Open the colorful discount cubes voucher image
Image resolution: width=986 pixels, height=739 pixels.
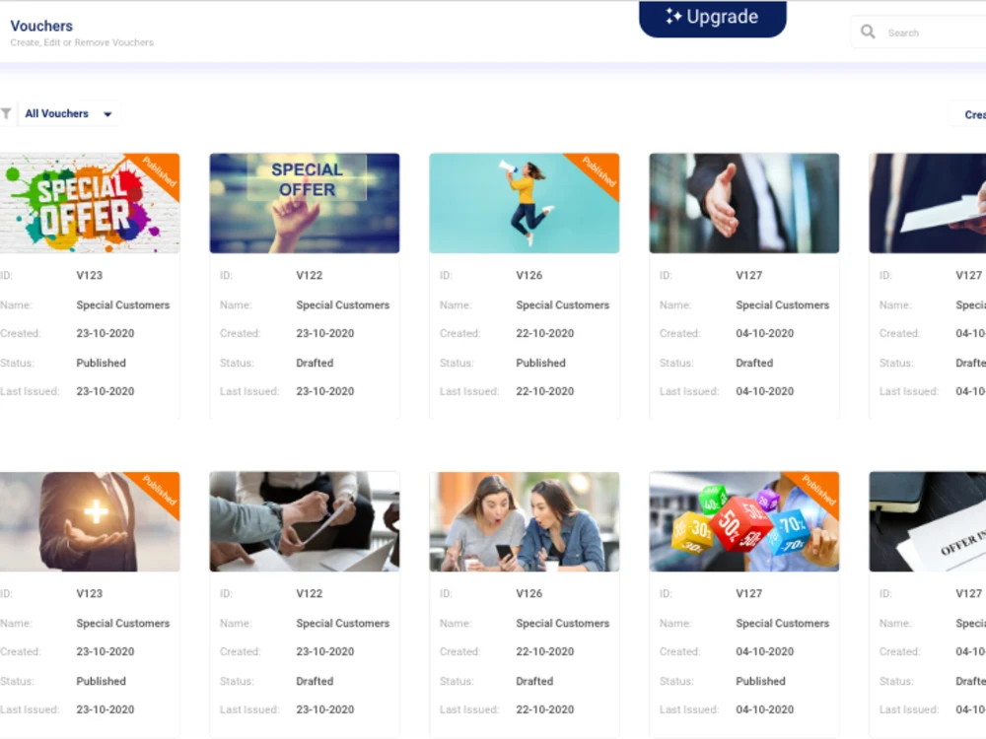[x=743, y=521]
